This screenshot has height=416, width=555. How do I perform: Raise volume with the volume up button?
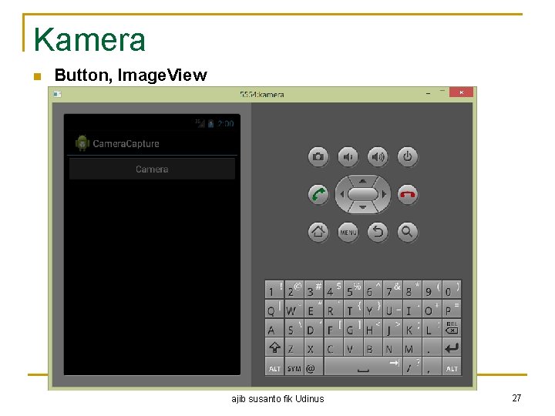pos(378,156)
